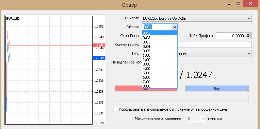Click the Комментарий text field
Viewport: 260px width, 129px height.
click(x=214, y=44)
